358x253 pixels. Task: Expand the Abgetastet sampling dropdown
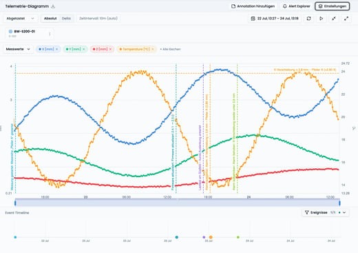point(20,19)
